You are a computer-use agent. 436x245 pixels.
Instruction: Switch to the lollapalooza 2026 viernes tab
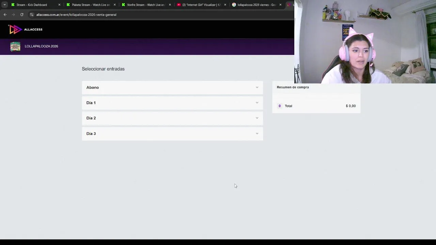coord(256,5)
